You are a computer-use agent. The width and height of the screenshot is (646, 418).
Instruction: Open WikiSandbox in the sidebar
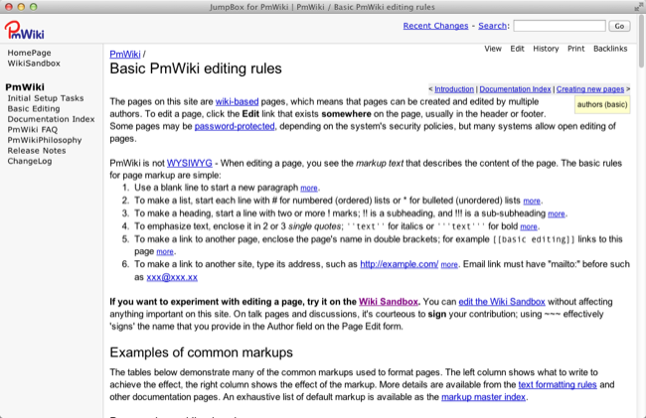pos(34,64)
